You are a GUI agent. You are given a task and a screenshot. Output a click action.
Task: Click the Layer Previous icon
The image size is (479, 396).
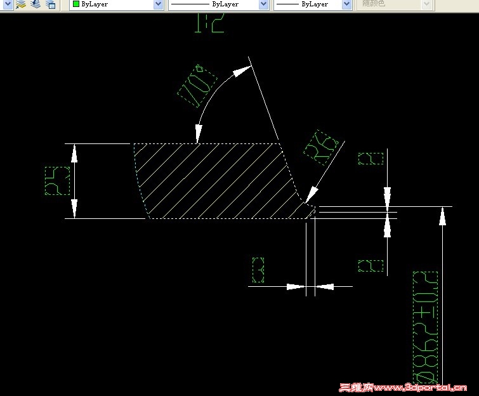[x=36, y=4]
